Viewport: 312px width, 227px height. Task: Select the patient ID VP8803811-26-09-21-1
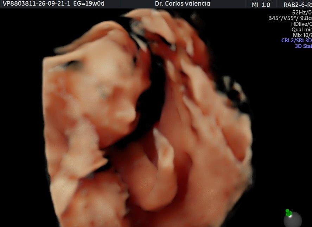point(37,4)
